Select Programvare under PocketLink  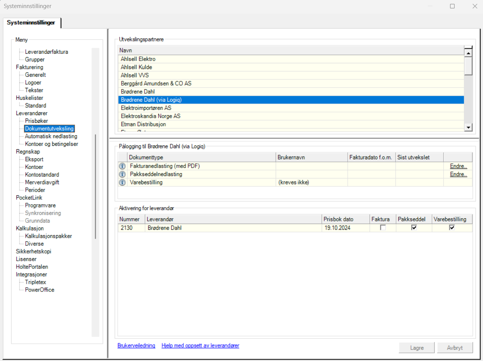coord(41,205)
